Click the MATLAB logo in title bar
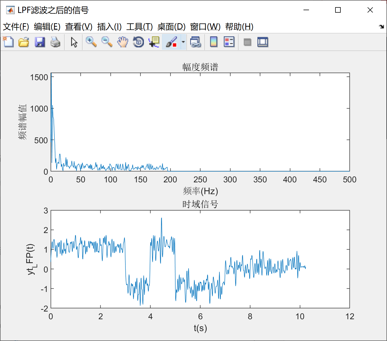 click(10, 10)
